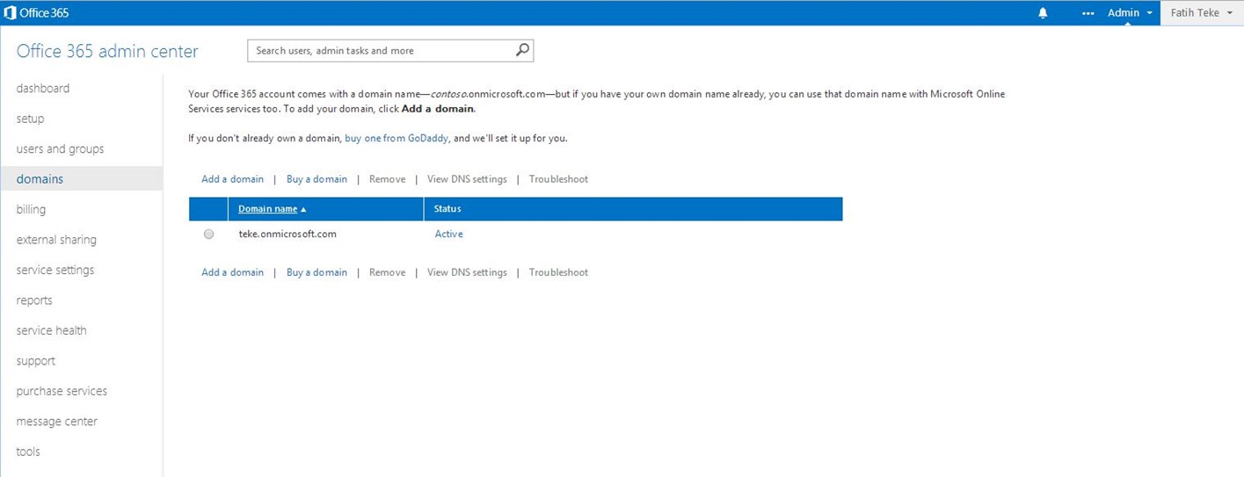Navigate to service health
The width and height of the screenshot is (1244, 477).
51,331
